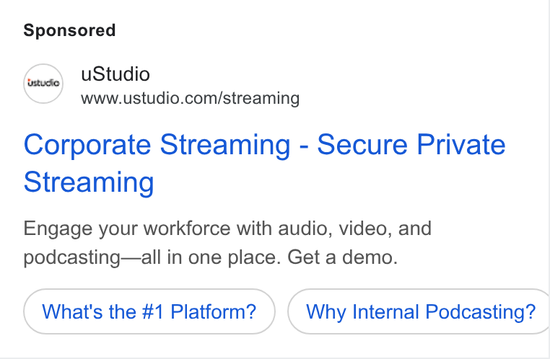550x359 pixels.
Task: Click the www.ustudio.com/streaming URL
Action: click(190, 98)
